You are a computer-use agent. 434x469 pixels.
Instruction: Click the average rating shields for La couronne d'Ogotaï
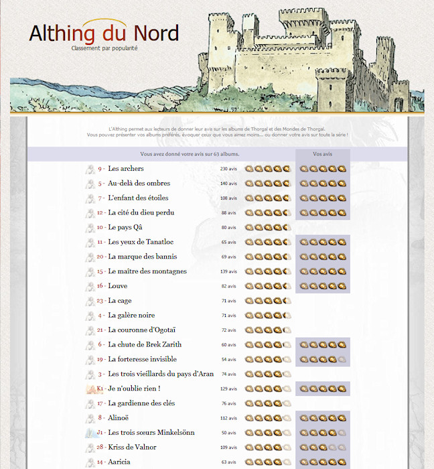point(268,330)
